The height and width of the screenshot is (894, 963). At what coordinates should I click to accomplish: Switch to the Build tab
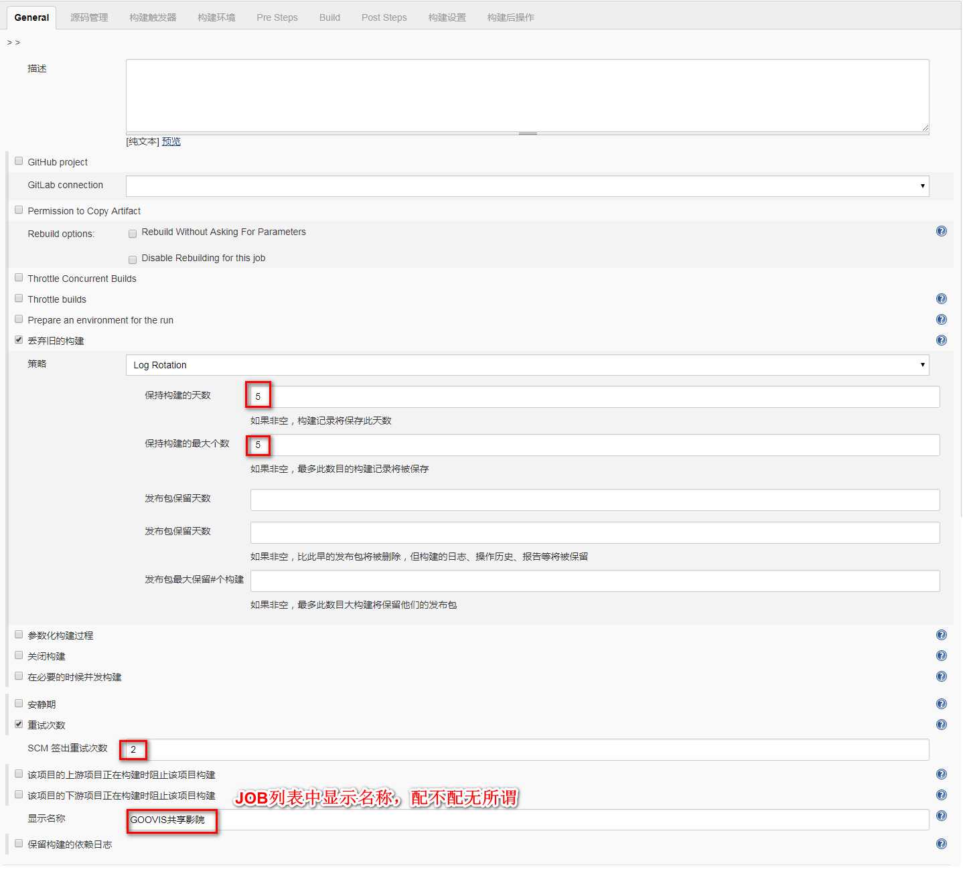(329, 17)
